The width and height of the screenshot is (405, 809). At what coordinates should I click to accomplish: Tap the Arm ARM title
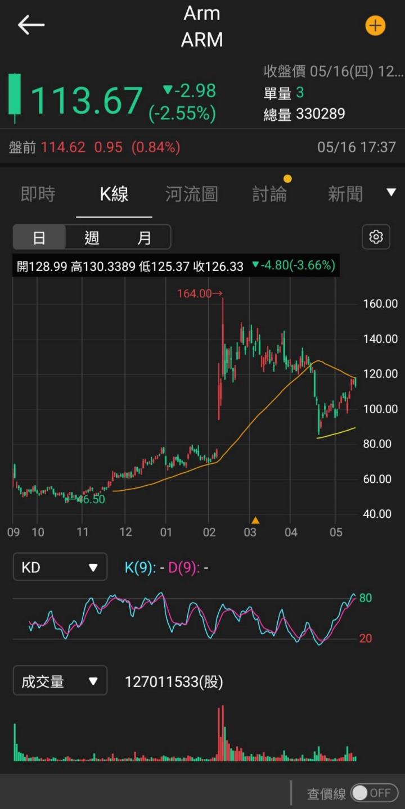202,26
